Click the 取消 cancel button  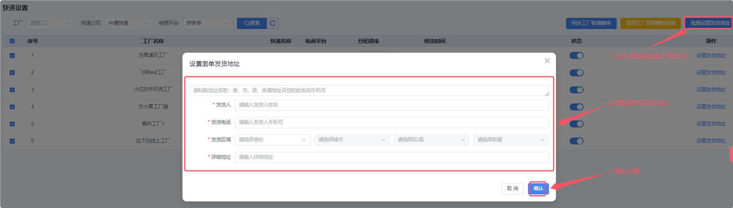[x=512, y=189]
